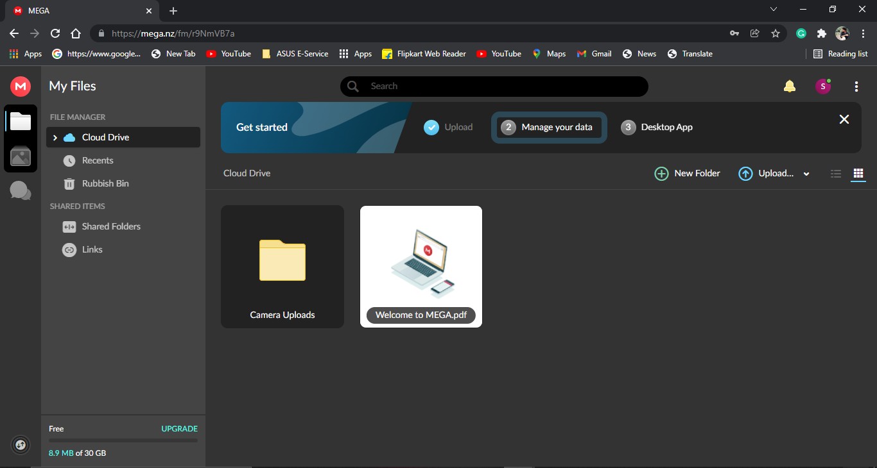Screen dimensions: 877x468
Task: Click the share page icon in address bar
Action: point(755,33)
